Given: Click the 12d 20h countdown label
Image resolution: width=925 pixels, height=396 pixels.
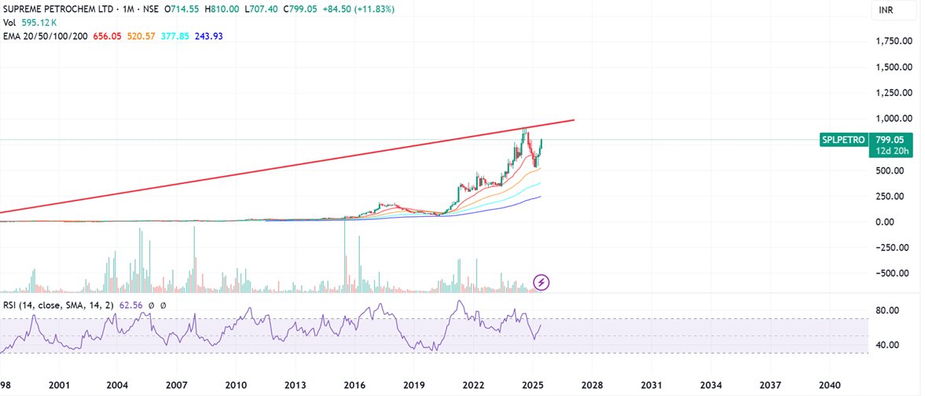Looking at the screenshot, I should click(x=893, y=152).
